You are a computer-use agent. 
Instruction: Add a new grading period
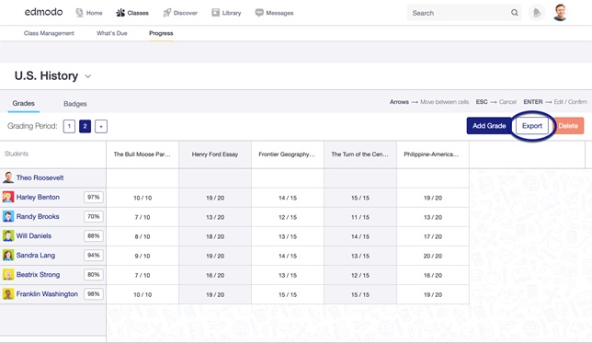tap(101, 126)
